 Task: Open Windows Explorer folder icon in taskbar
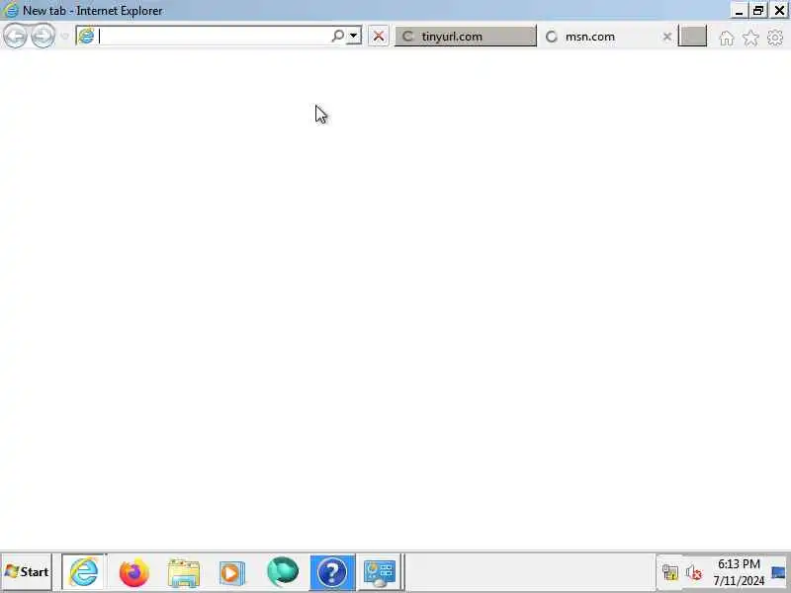[184, 573]
